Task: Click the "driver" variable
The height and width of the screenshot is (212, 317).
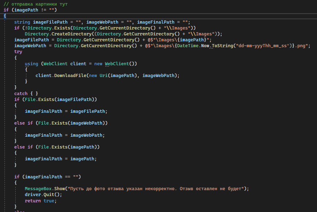Action: [33, 195]
